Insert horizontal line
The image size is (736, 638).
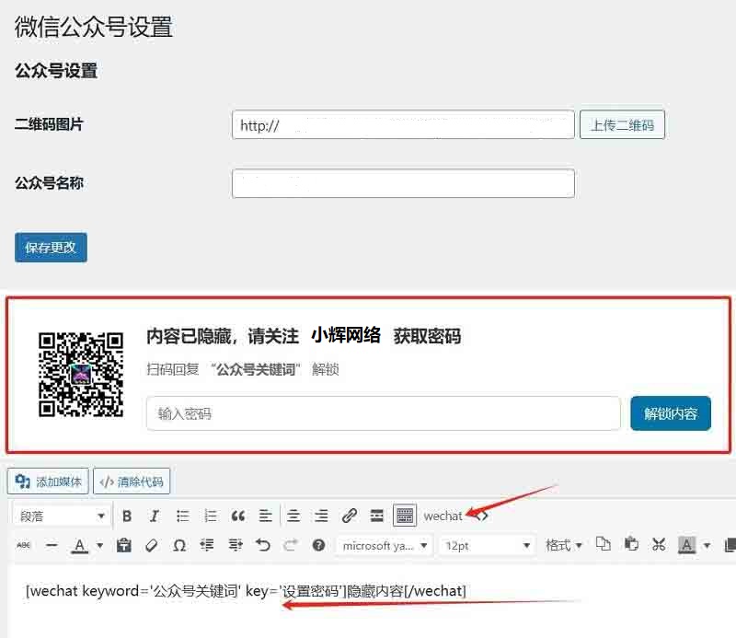tap(52, 545)
